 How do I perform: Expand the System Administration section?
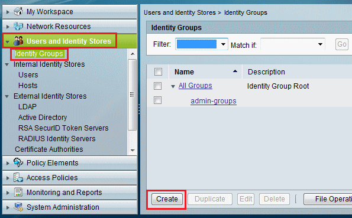click(8, 207)
